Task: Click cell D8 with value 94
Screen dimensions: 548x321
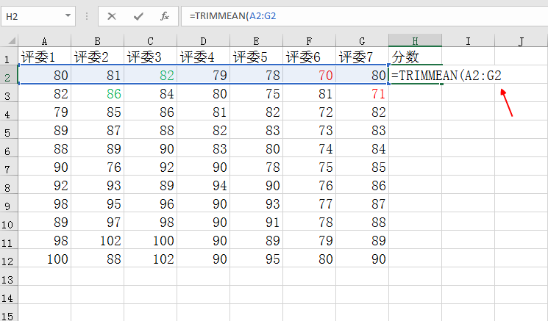Action: pyautogui.click(x=204, y=185)
